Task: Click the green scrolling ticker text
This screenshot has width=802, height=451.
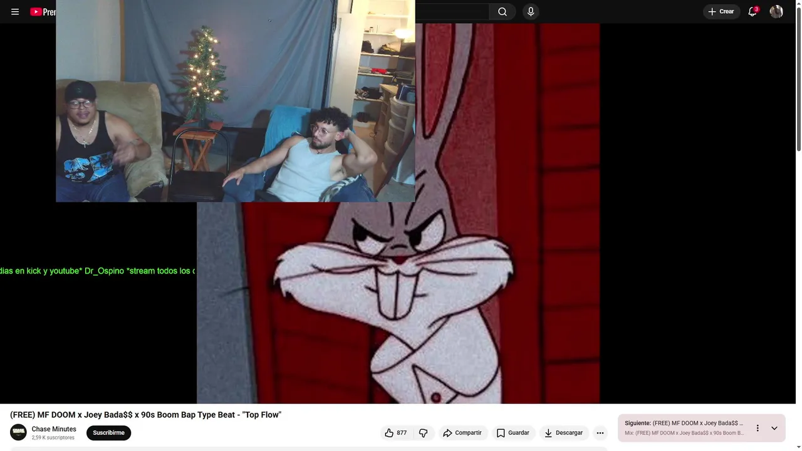Action: tap(97, 271)
